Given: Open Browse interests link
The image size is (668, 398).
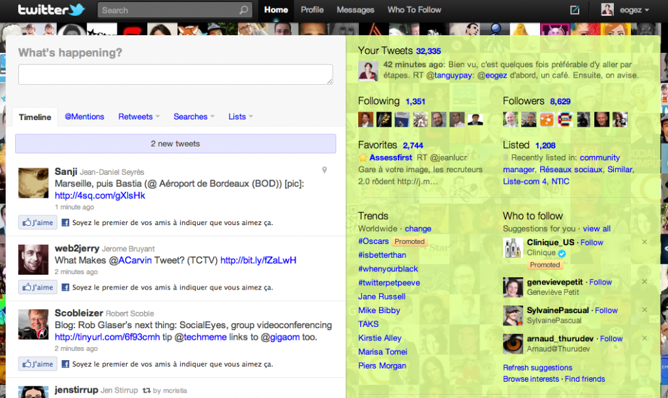Looking at the screenshot, I should (531, 379).
